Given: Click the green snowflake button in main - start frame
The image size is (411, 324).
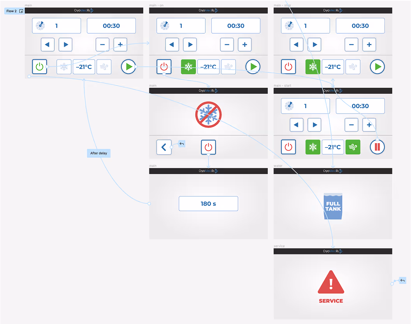Looking at the screenshot, I should (313, 147).
